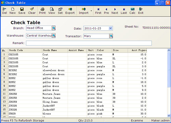Click the Color column header

pyautogui.click(x=104, y=50)
